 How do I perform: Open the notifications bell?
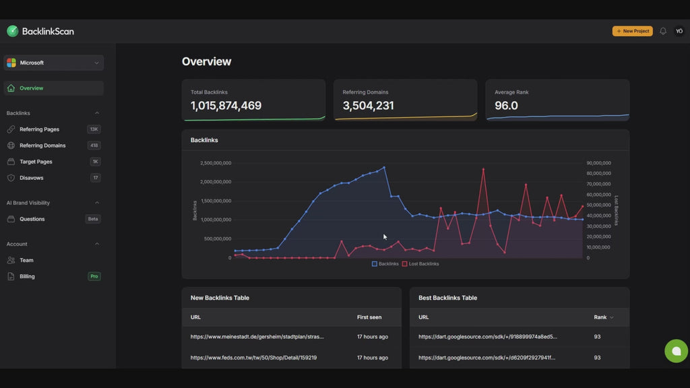(663, 31)
